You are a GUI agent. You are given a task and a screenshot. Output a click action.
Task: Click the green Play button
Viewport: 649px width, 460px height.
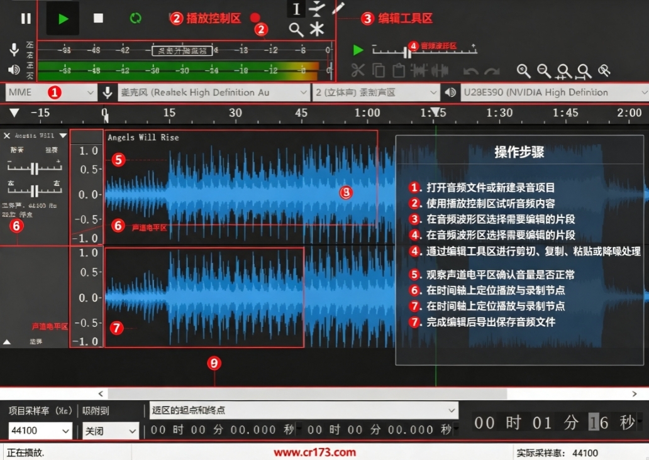tap(63, 19)
